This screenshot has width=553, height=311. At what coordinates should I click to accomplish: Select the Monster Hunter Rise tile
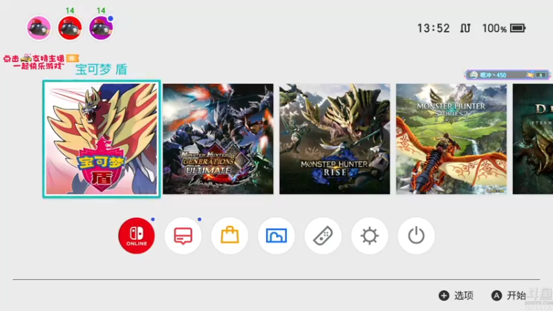pyautogui.click(x=335, y=139)
